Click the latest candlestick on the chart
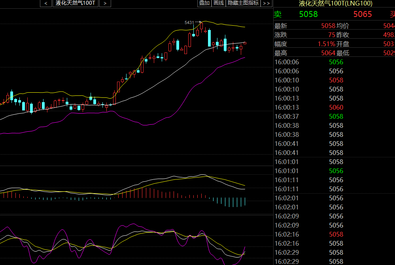This screenshot has height=265, width=395. click(245, 43)
